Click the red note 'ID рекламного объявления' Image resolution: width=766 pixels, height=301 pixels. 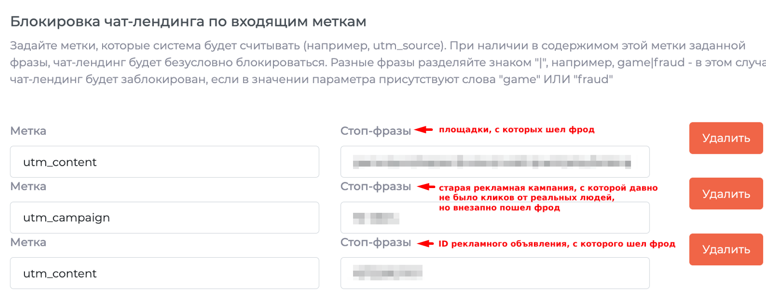coord(556,244)
